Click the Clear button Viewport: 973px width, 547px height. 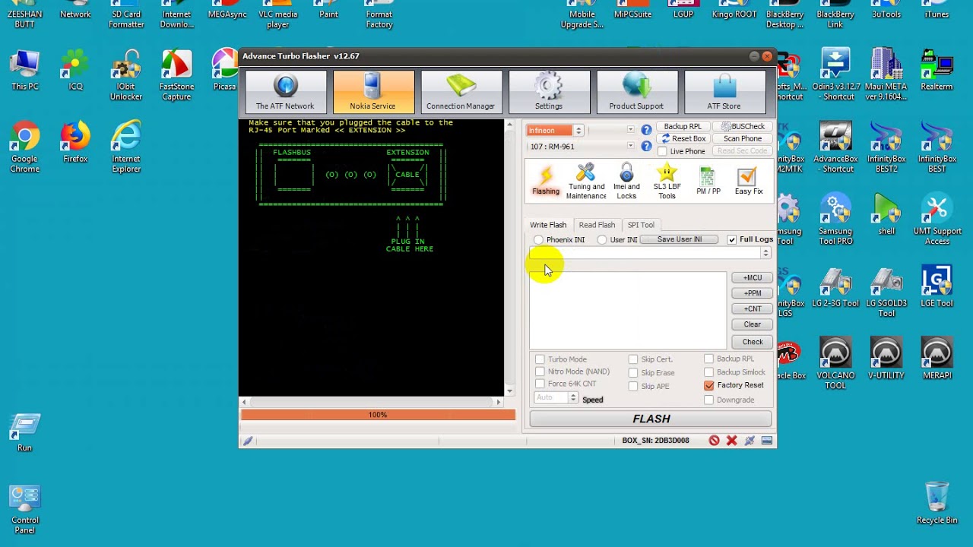753,324
